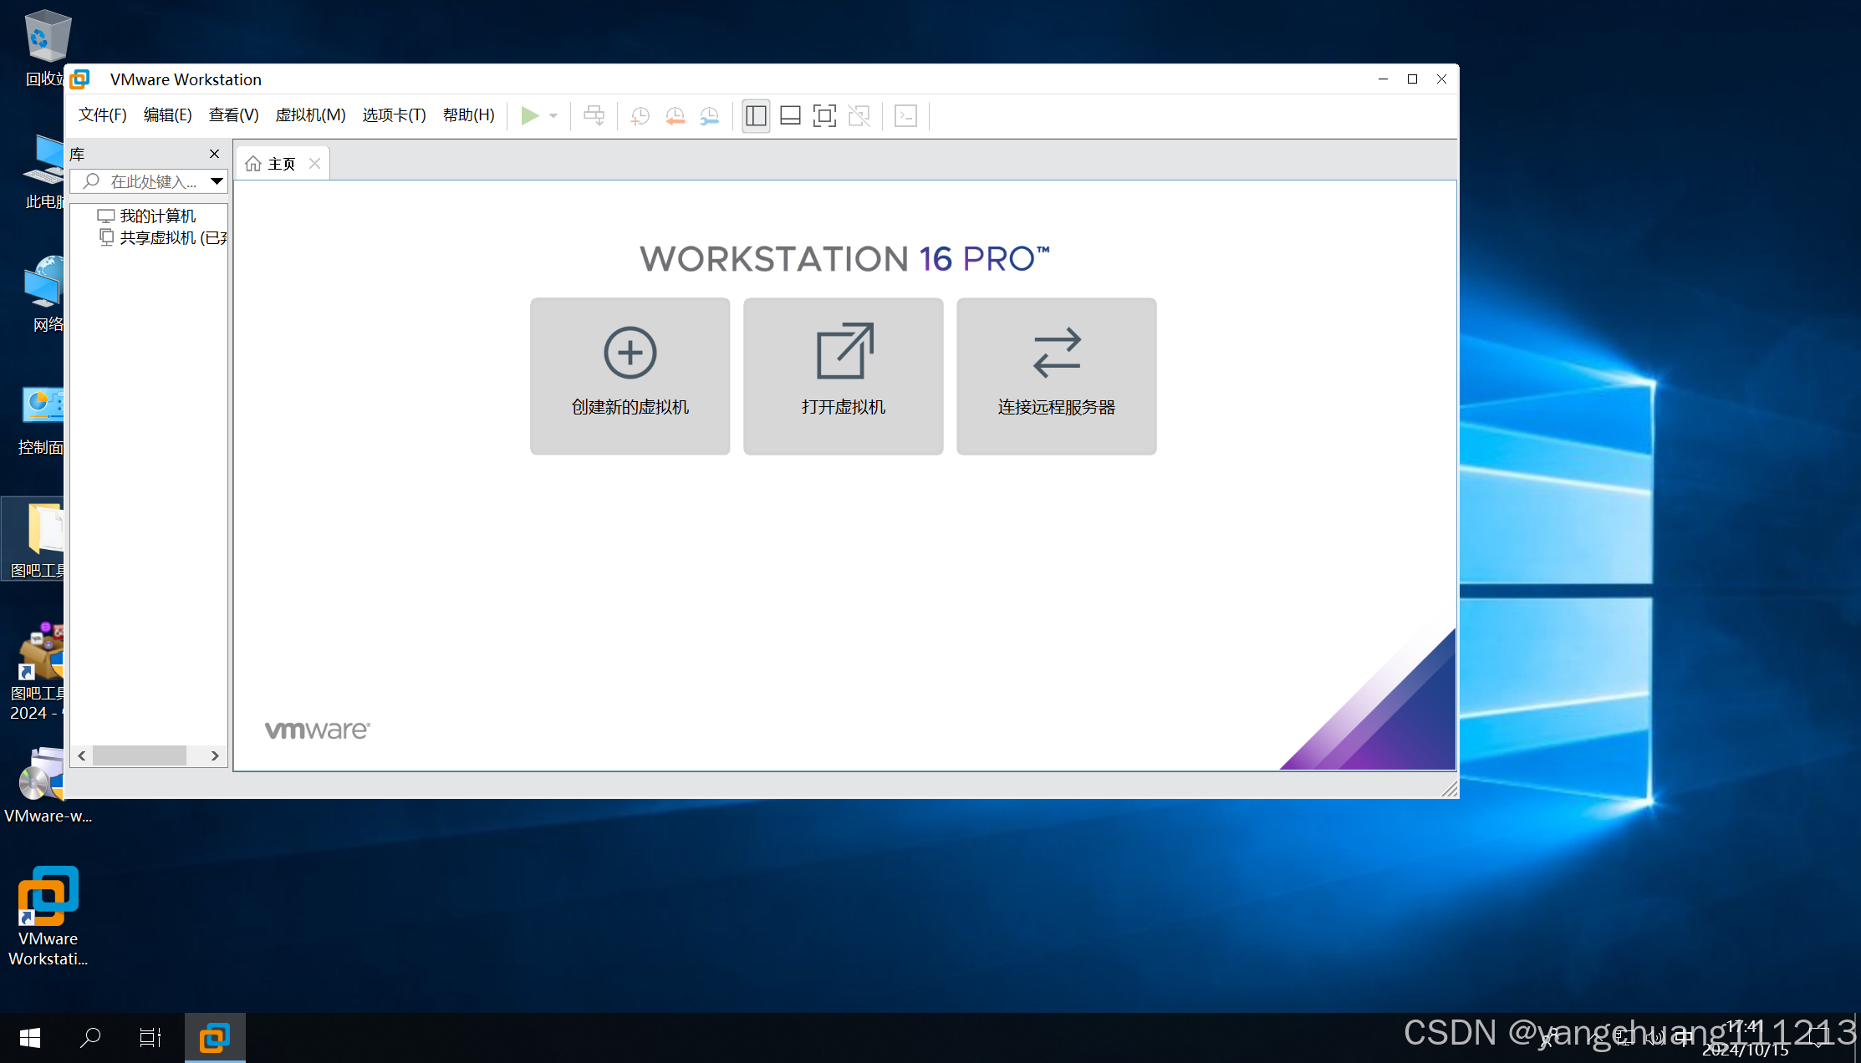Select the 此电脑 desktop icon

click(45, 171)
